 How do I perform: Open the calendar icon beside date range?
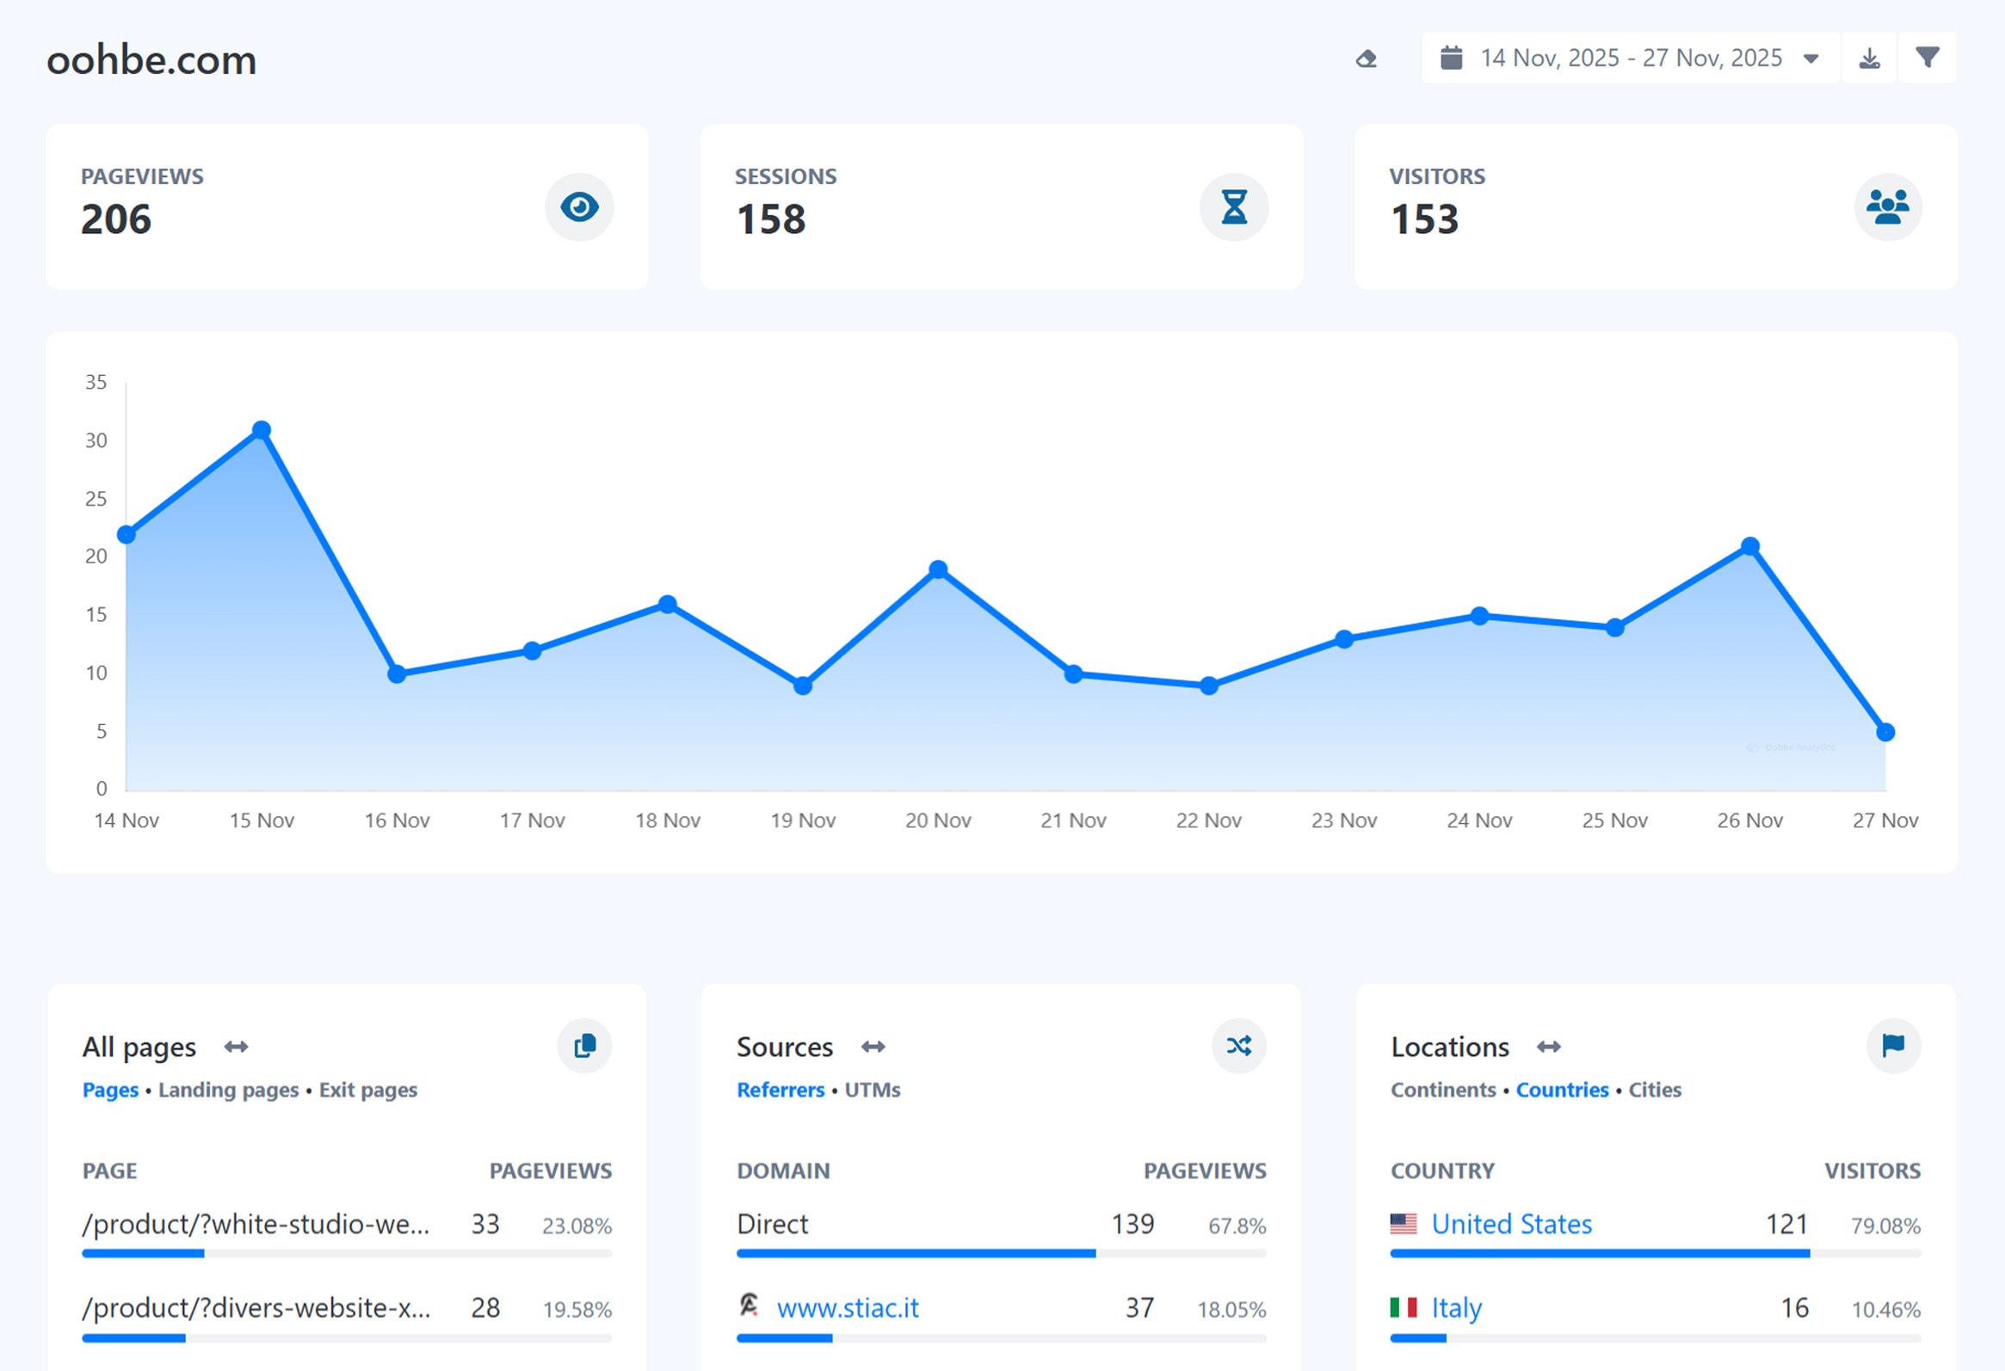[x=1453, y=58]
